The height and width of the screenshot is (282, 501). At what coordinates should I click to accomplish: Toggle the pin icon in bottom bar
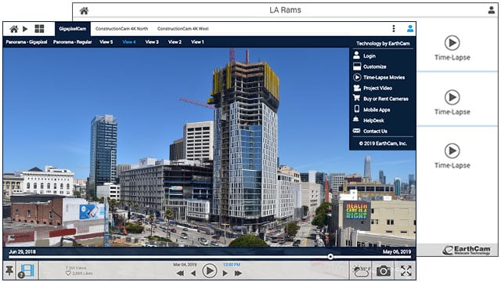(x=9, y=271)
